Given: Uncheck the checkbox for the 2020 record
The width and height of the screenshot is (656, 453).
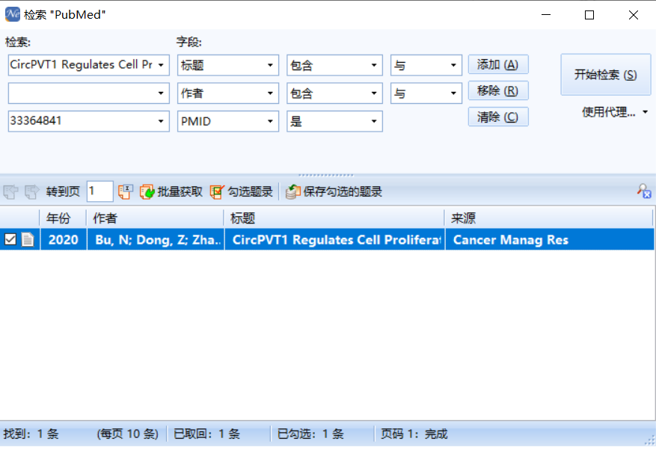Looking at the screenshot, I should tap(10, 240).
